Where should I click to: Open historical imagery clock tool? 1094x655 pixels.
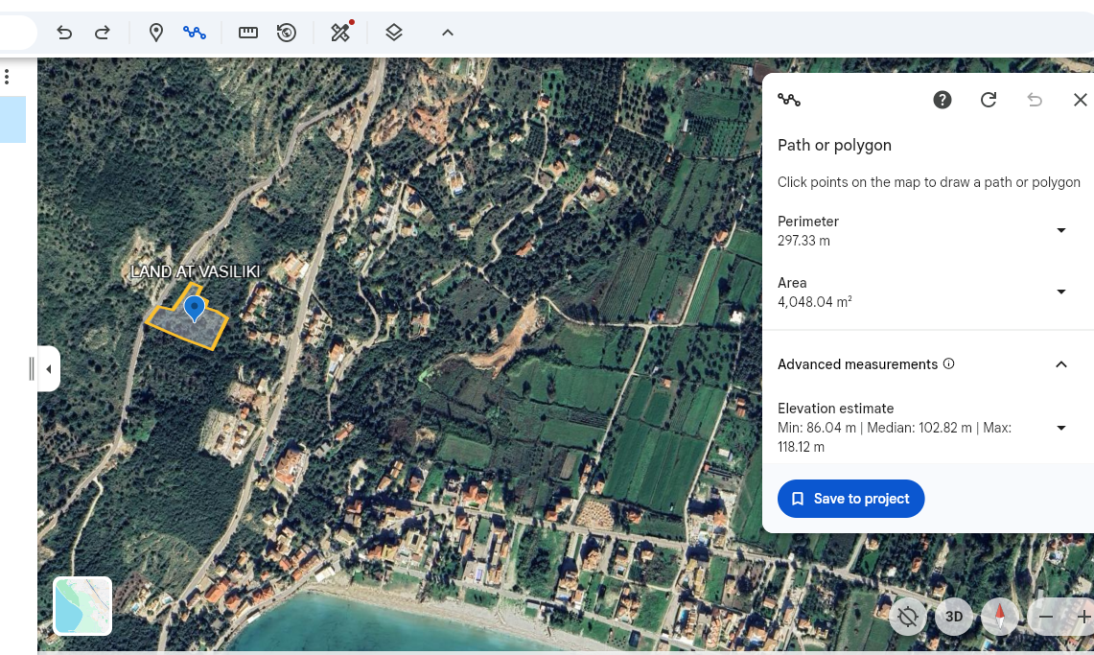click(286, 33)
